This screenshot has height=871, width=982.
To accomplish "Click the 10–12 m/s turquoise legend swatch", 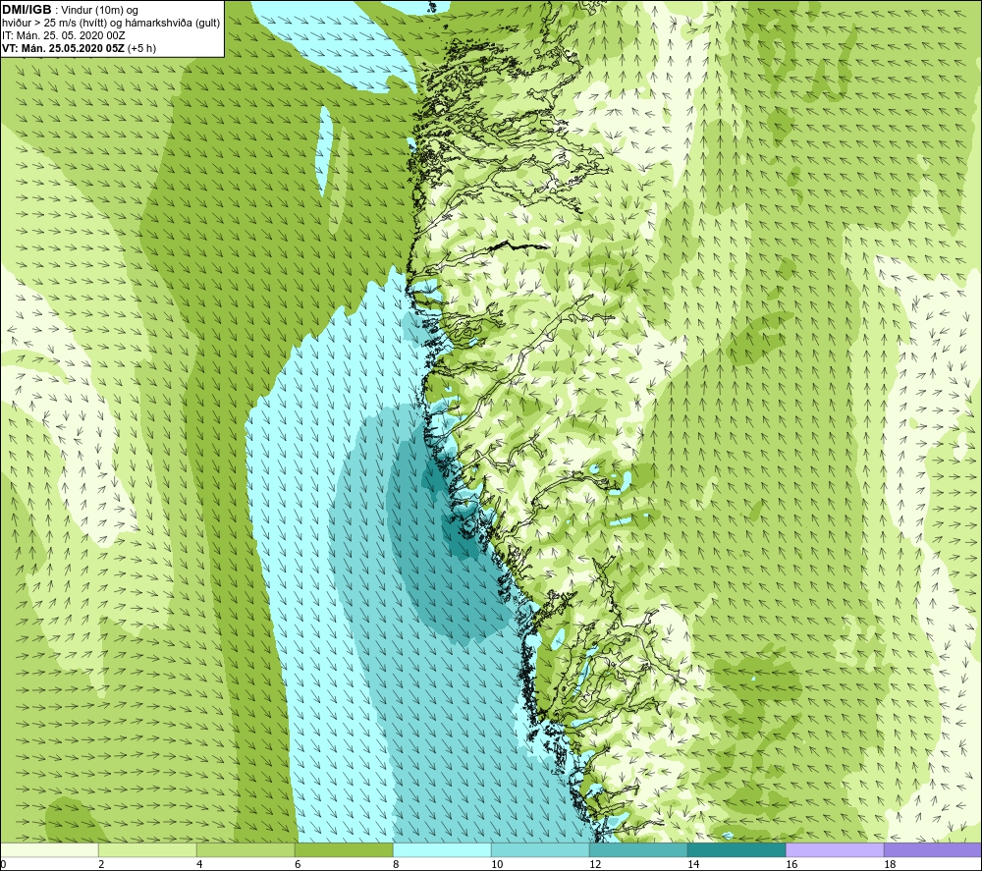I will [540, 850].
